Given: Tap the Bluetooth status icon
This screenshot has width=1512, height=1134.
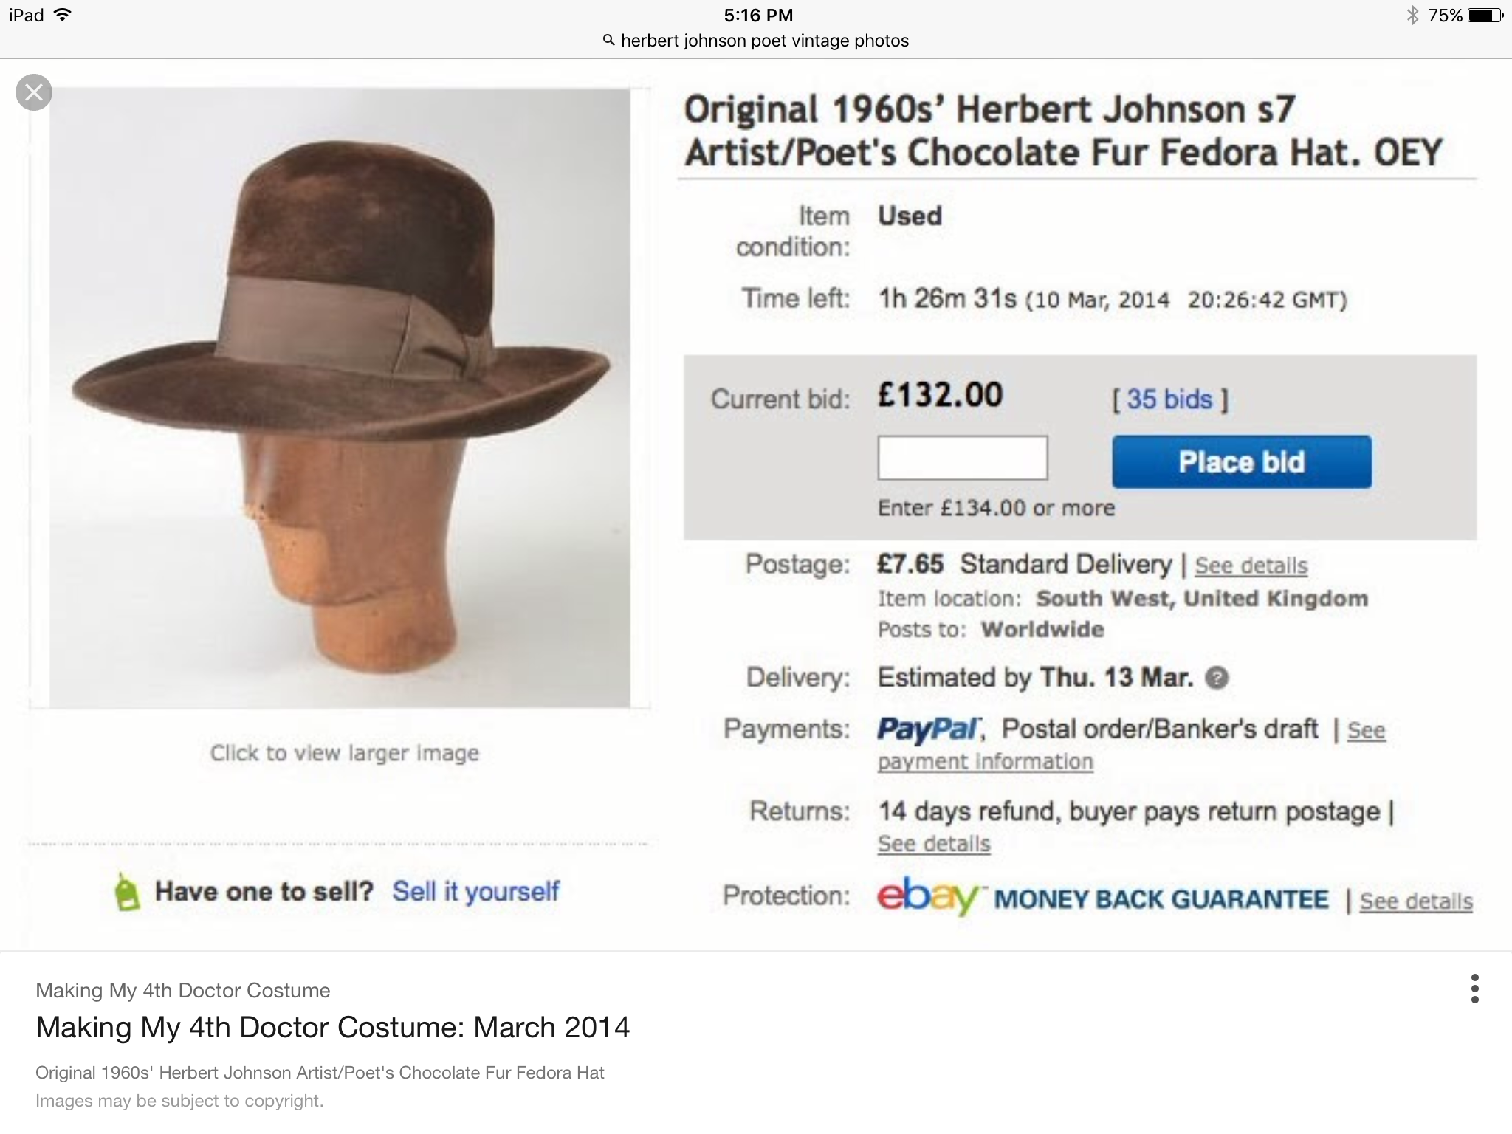Looking at the screenshot, I should coord(1412,15).
